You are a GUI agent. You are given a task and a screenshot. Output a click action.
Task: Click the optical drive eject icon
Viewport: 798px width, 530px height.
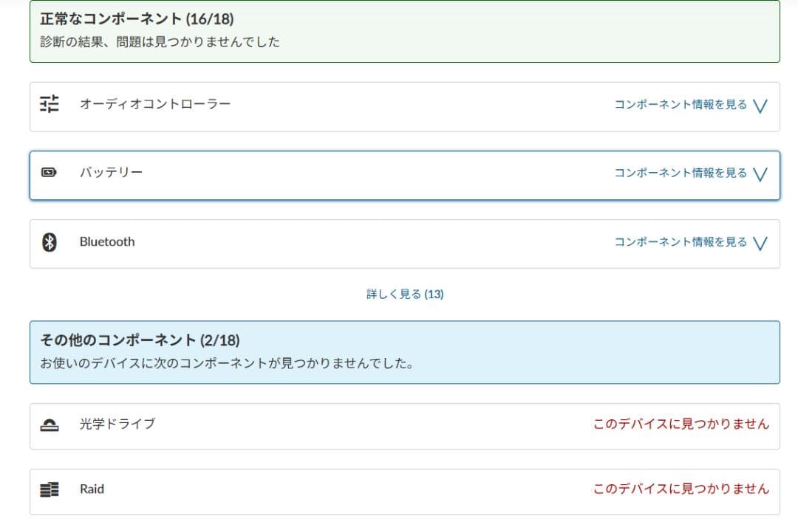click(49, 424)
